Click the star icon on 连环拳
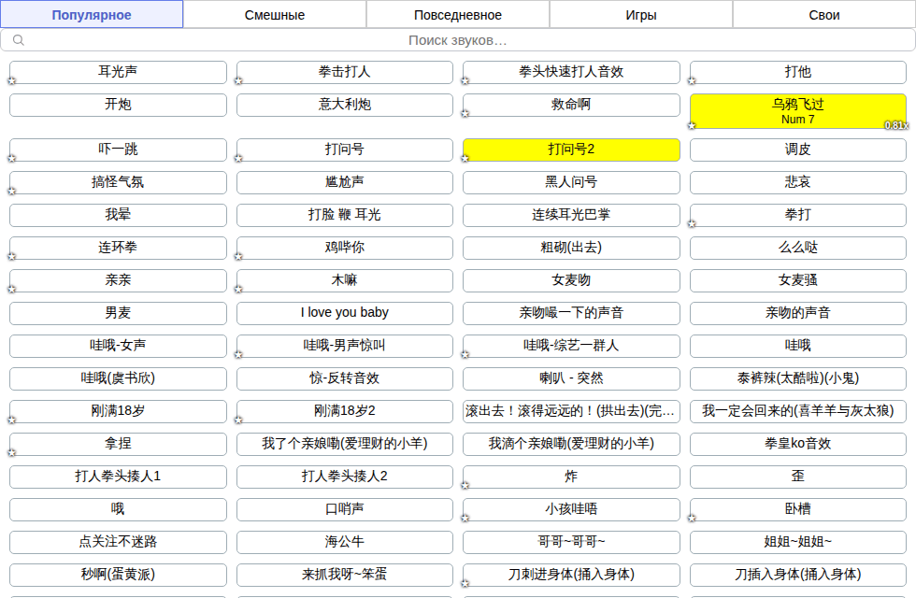Screen dimensions: 916x598 pyautogui.click(x=11, y=256)
